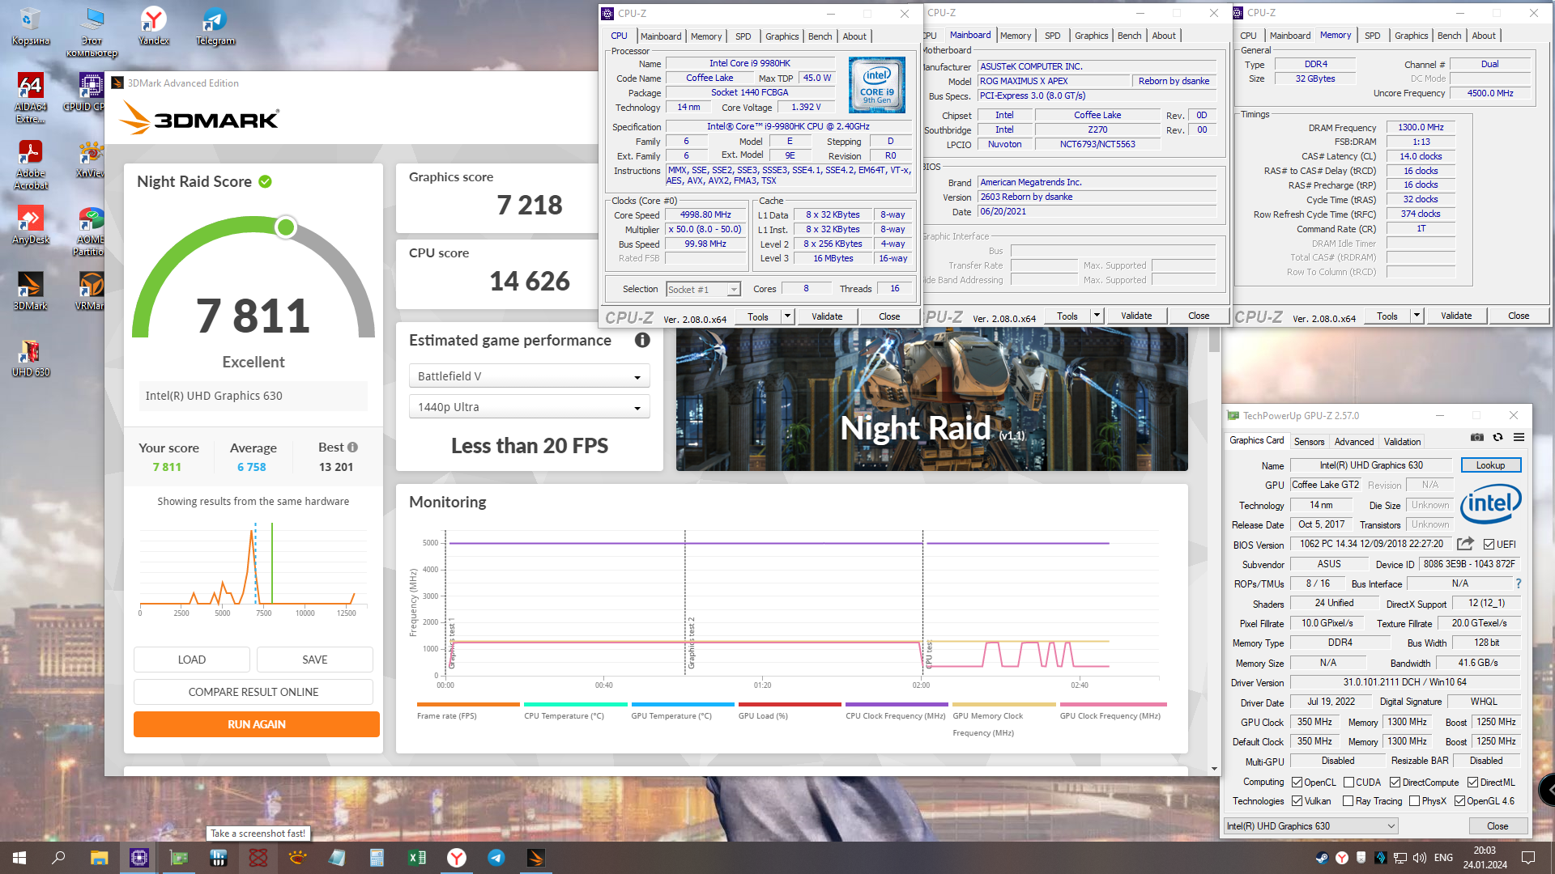Screen dimensions: 1555x874
Task: Click the Estimated game performance info icon
Action: point(642,340)
